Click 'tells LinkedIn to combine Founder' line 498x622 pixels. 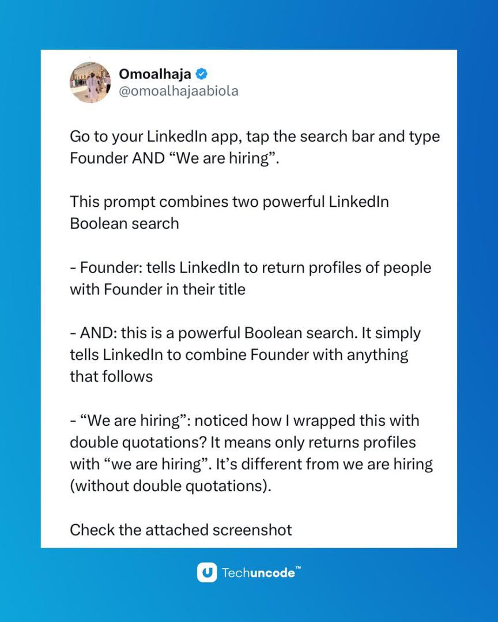pos(239,355)
